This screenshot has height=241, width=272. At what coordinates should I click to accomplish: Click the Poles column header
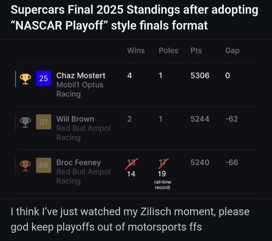[x=168, y=51]
